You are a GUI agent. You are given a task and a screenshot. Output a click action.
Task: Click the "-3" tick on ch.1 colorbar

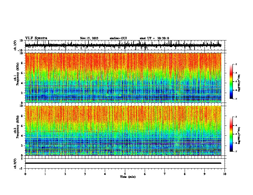(236, 64)
